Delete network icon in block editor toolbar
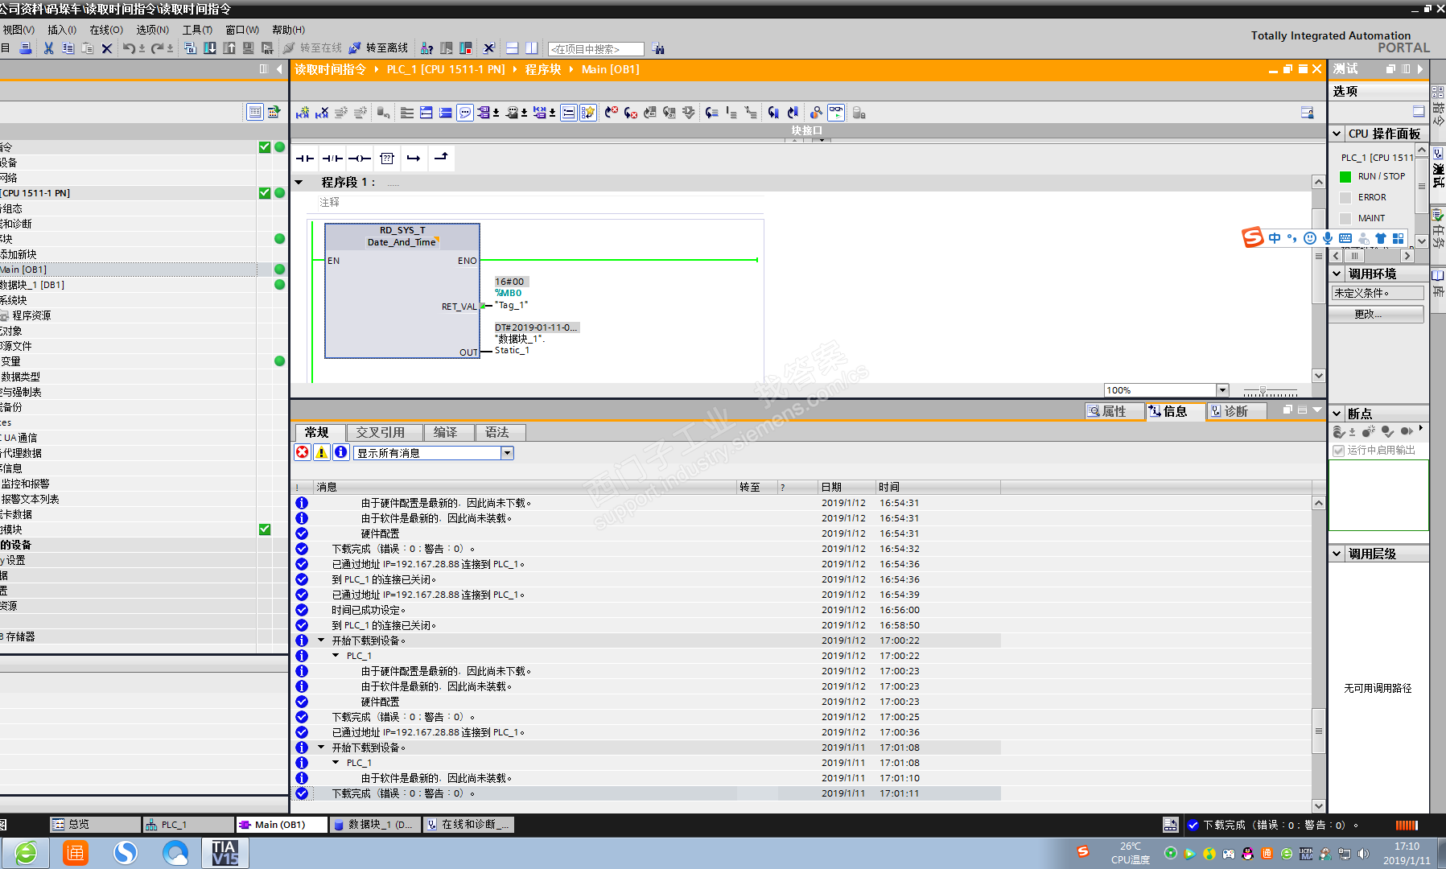1446x869 pixels. point(322,113)
